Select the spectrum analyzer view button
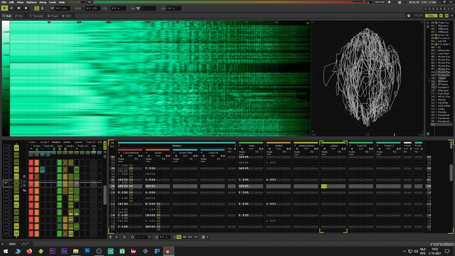The height and width of the screenshot is (256, 455). click(x=431, y=16)
